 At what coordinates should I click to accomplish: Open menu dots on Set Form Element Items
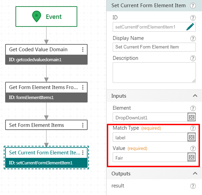click(83, 125)
